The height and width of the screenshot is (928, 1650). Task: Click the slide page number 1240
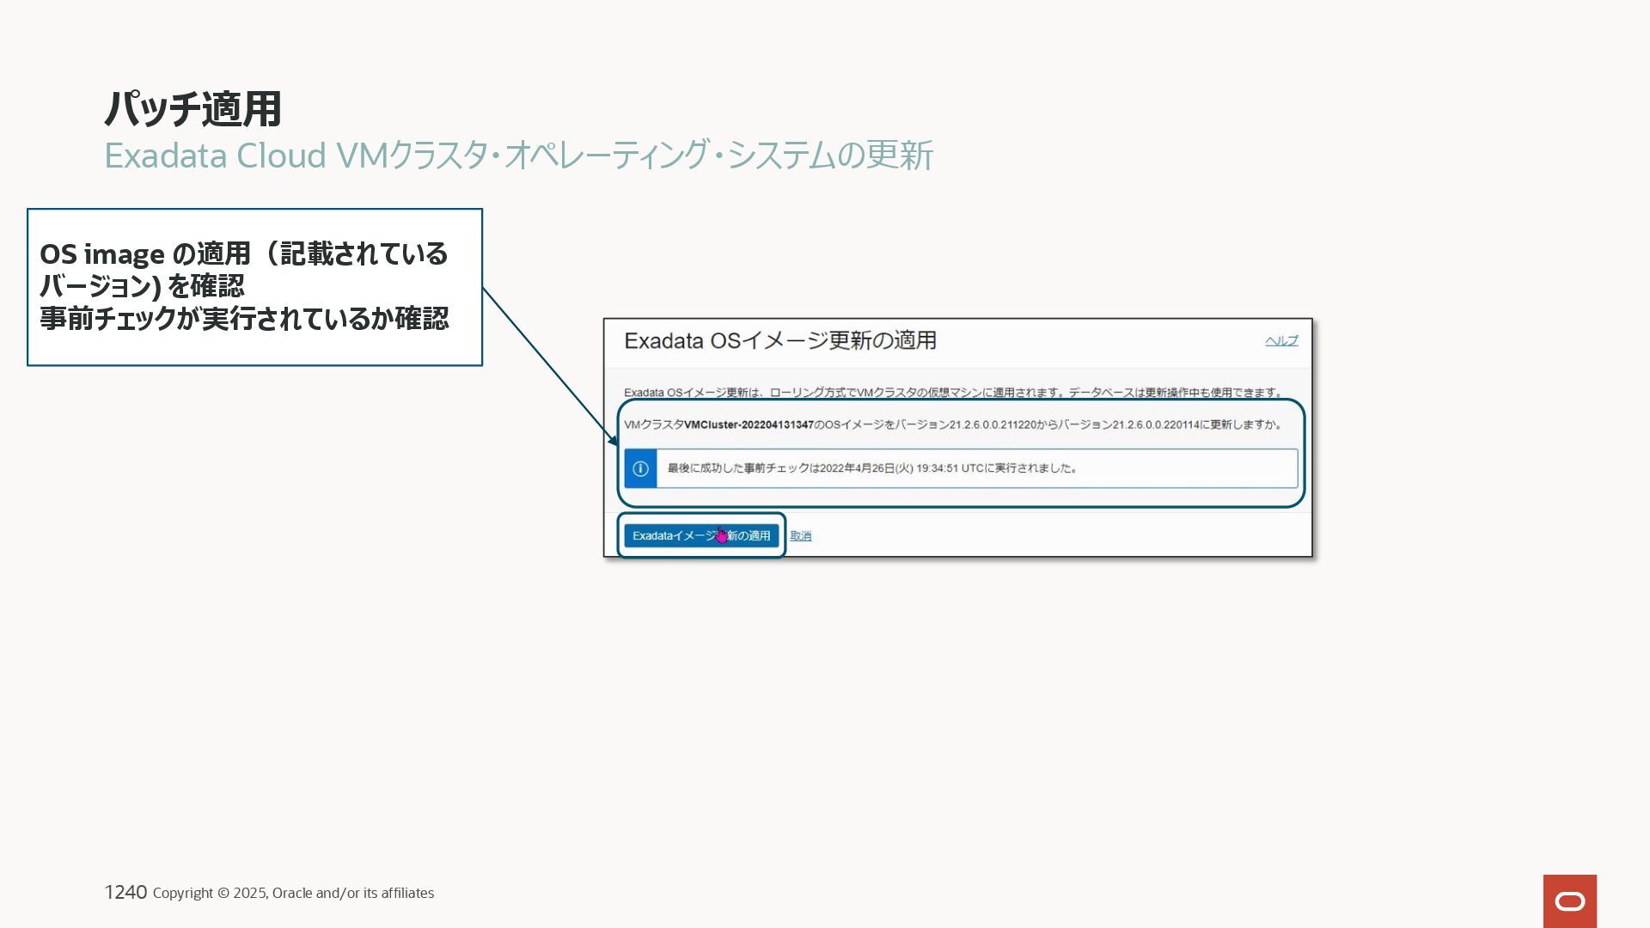pos(125,892)
